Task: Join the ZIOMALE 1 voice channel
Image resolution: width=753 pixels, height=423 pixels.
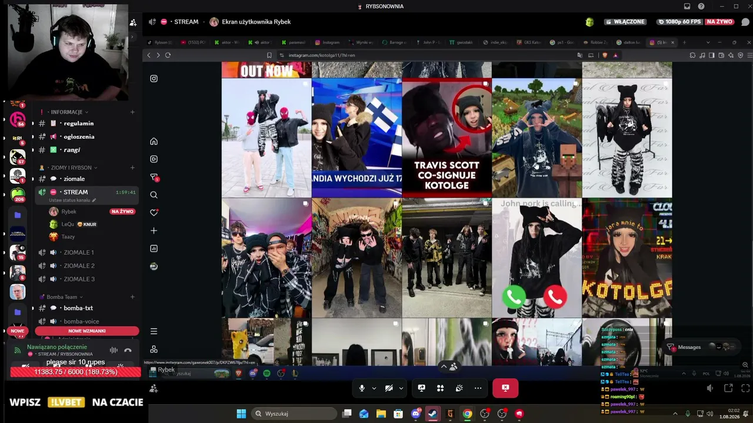Action: (86, 252)
